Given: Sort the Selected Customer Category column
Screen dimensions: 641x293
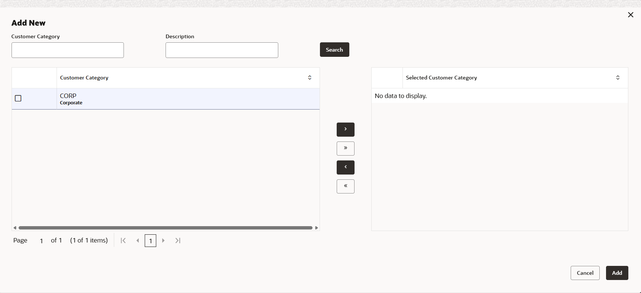Looking at the screenshot, I should 618,78.
